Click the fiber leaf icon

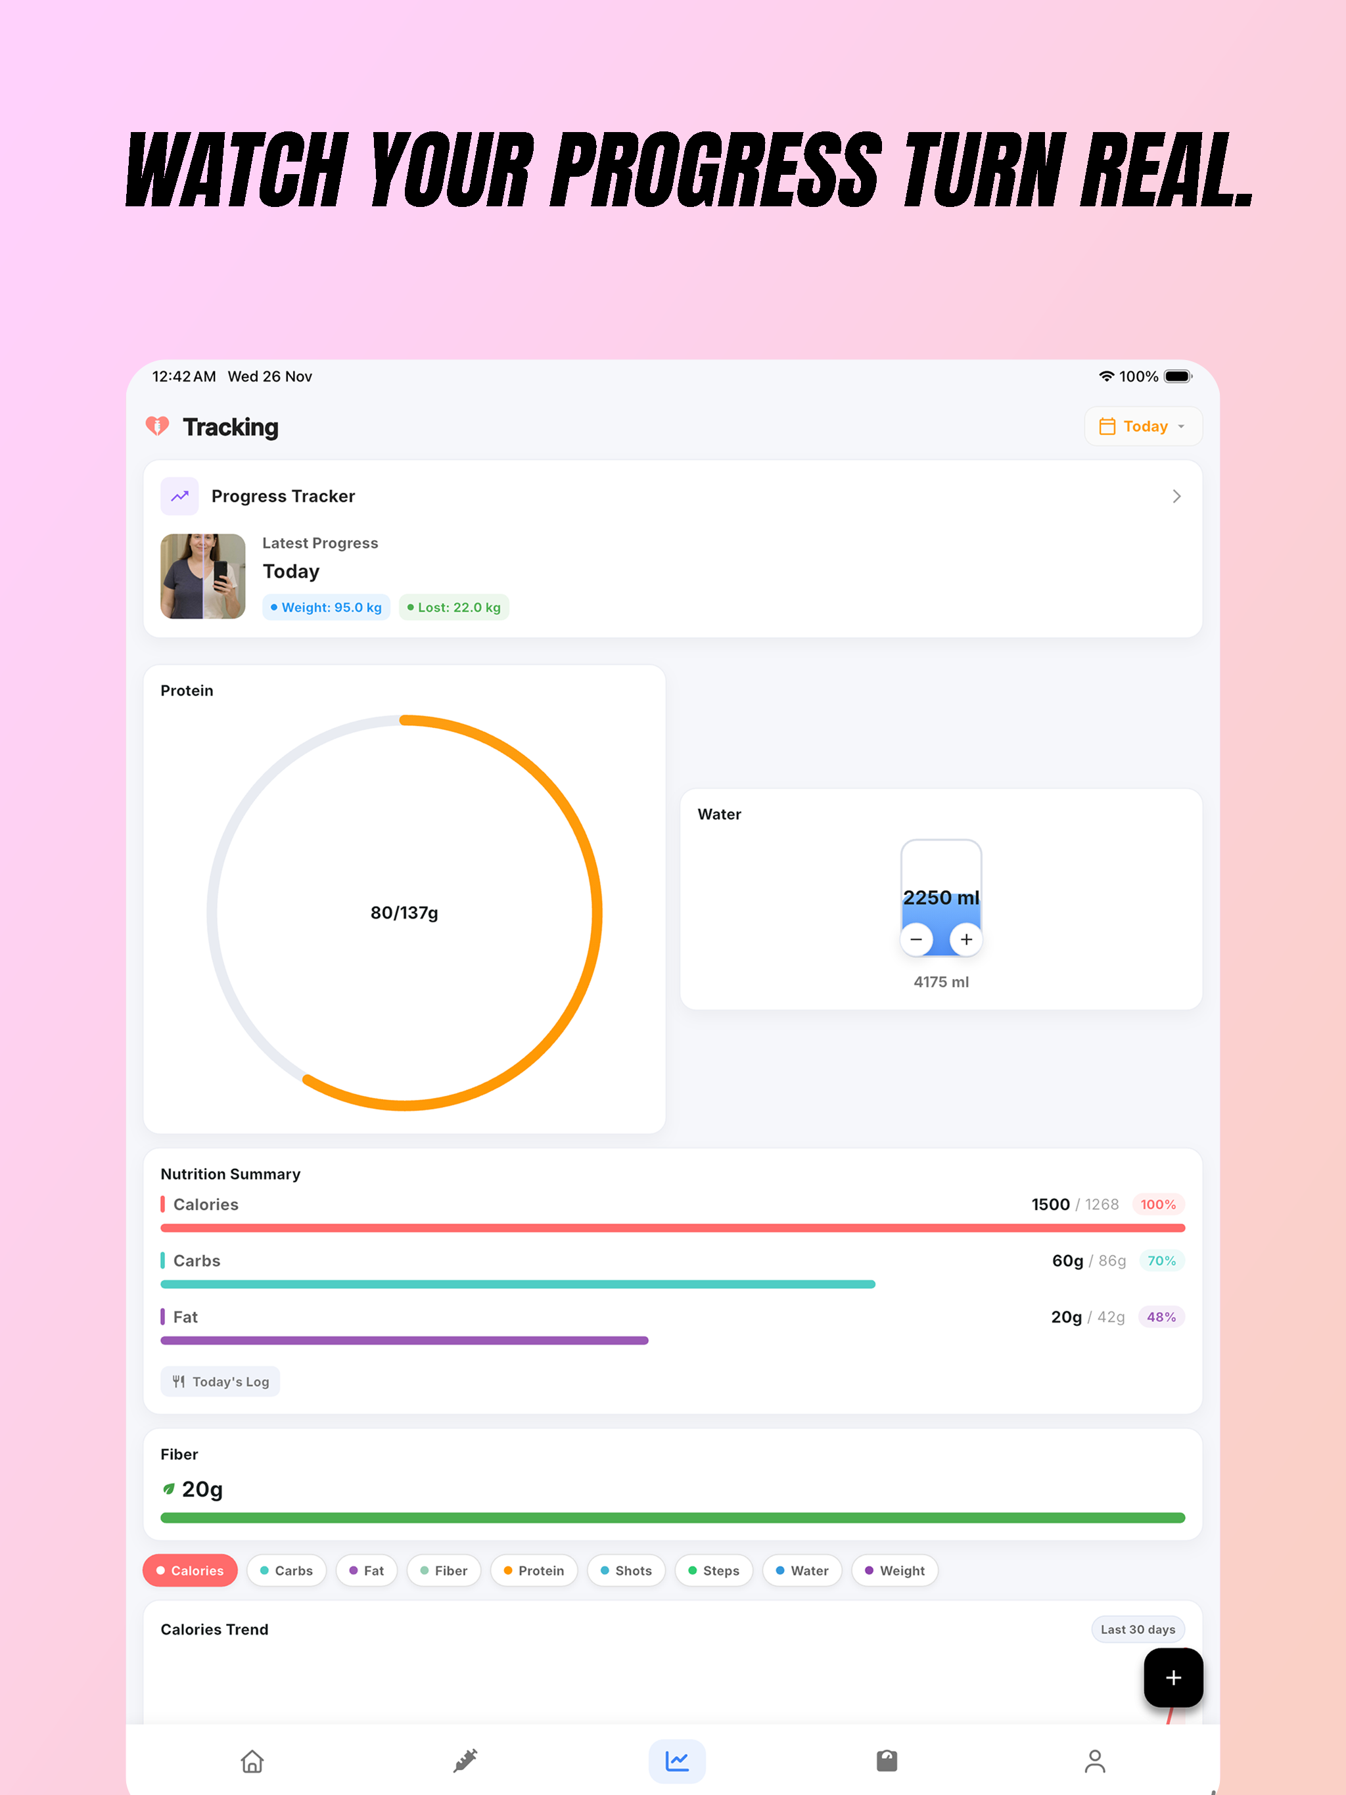(x=169, y=1489)
